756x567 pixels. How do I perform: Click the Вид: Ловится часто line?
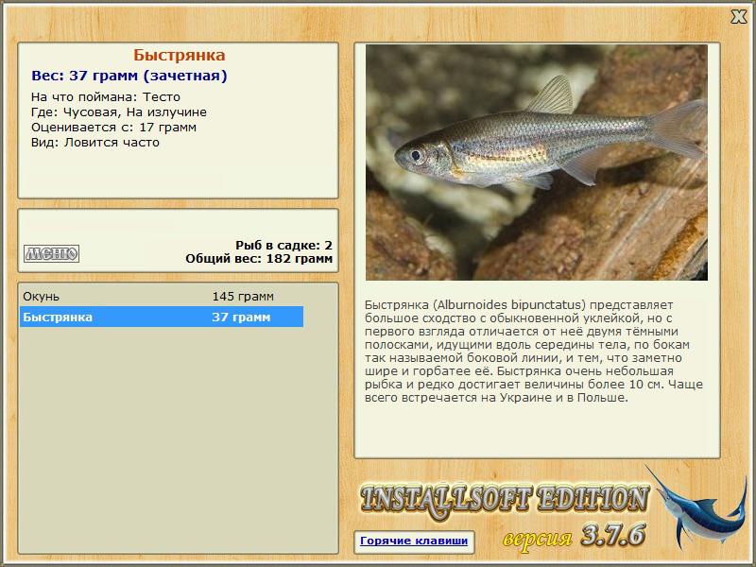[x=95, y=143]
